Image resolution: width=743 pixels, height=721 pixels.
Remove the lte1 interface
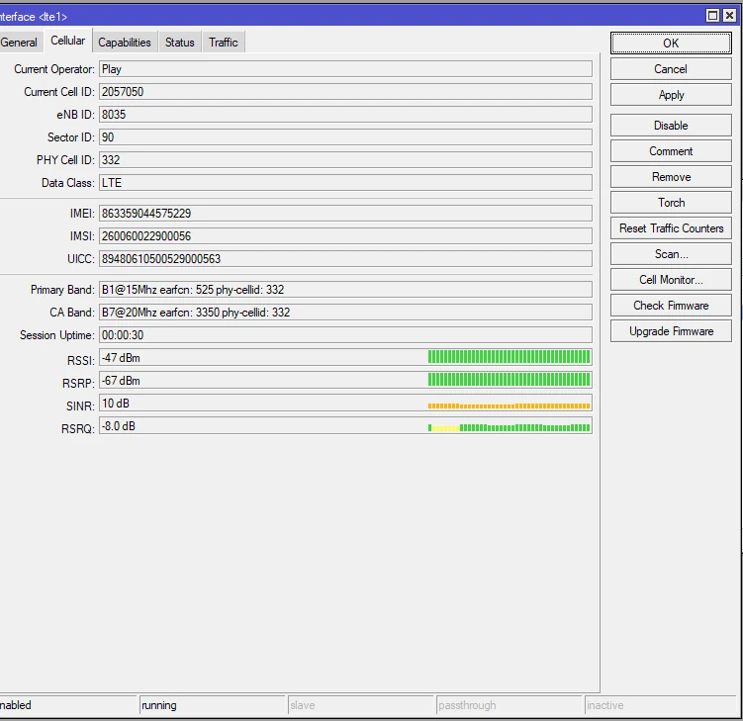[x=671, y=177]
